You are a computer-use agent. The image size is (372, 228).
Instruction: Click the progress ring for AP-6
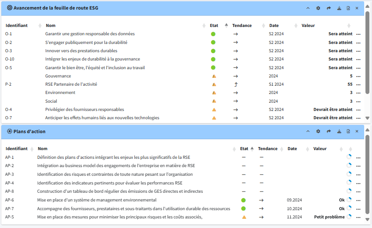(x=349, y=200)
